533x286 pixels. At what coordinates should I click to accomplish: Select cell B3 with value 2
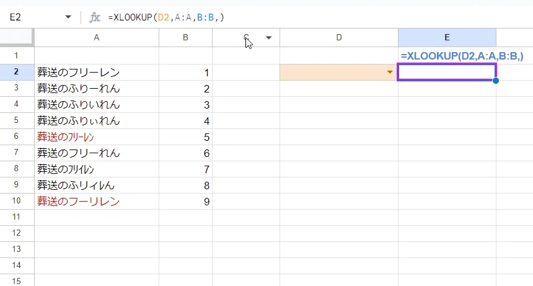tap(185, 89)
